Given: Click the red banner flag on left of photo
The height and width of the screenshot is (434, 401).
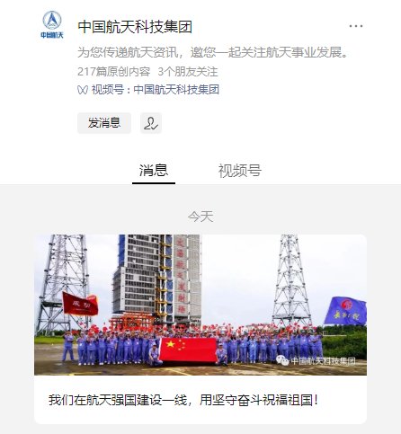Looking at the screenshot, I should (x=80, y=304).
